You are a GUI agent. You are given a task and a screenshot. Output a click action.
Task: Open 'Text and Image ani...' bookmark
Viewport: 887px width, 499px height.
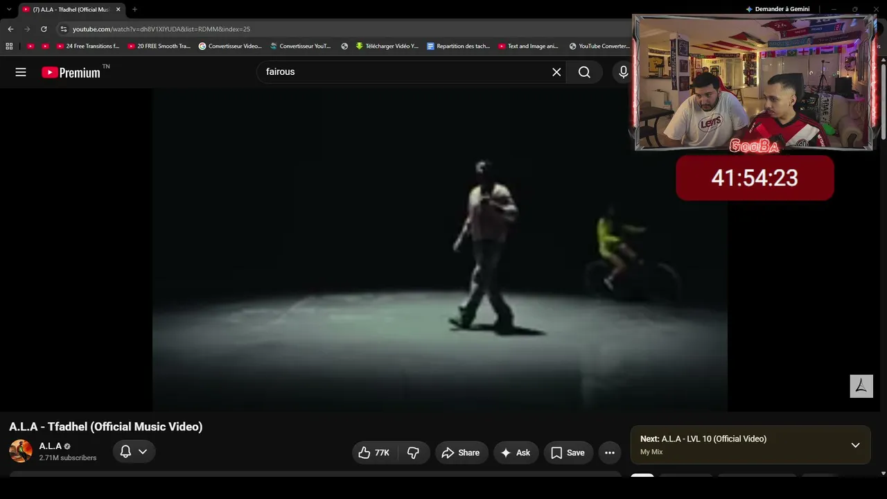tap(528, 46)
